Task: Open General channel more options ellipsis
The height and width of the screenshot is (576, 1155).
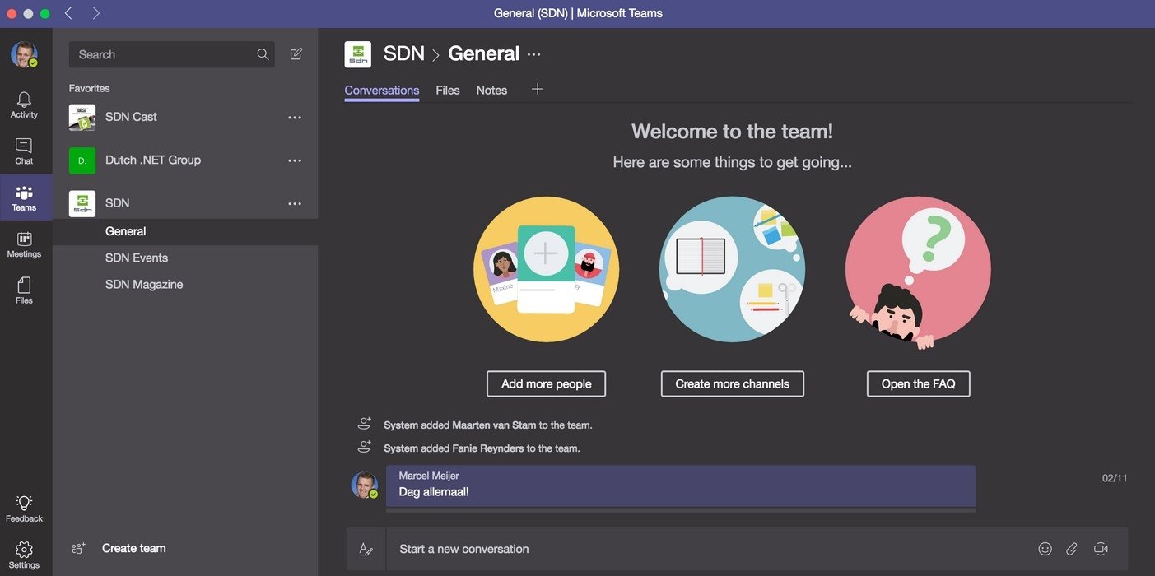Action: pos(534,54)
